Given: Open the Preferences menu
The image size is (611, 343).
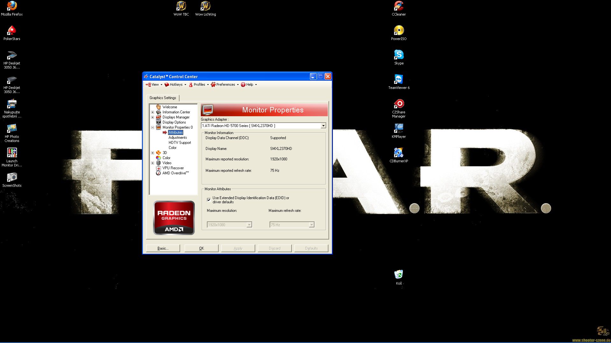Looking at the screenshot, I should click(x=225, y=84).
